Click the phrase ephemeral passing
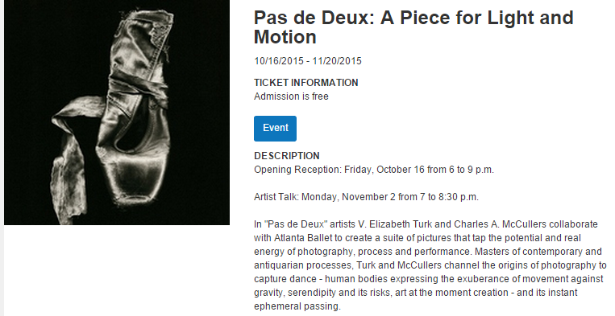Image resolution: width=615 pixels, height=316 pixels. pos(296,306)
